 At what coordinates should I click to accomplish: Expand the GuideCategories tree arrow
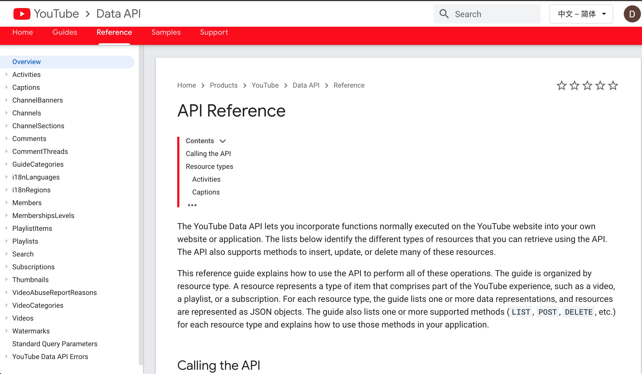[6, 164]
